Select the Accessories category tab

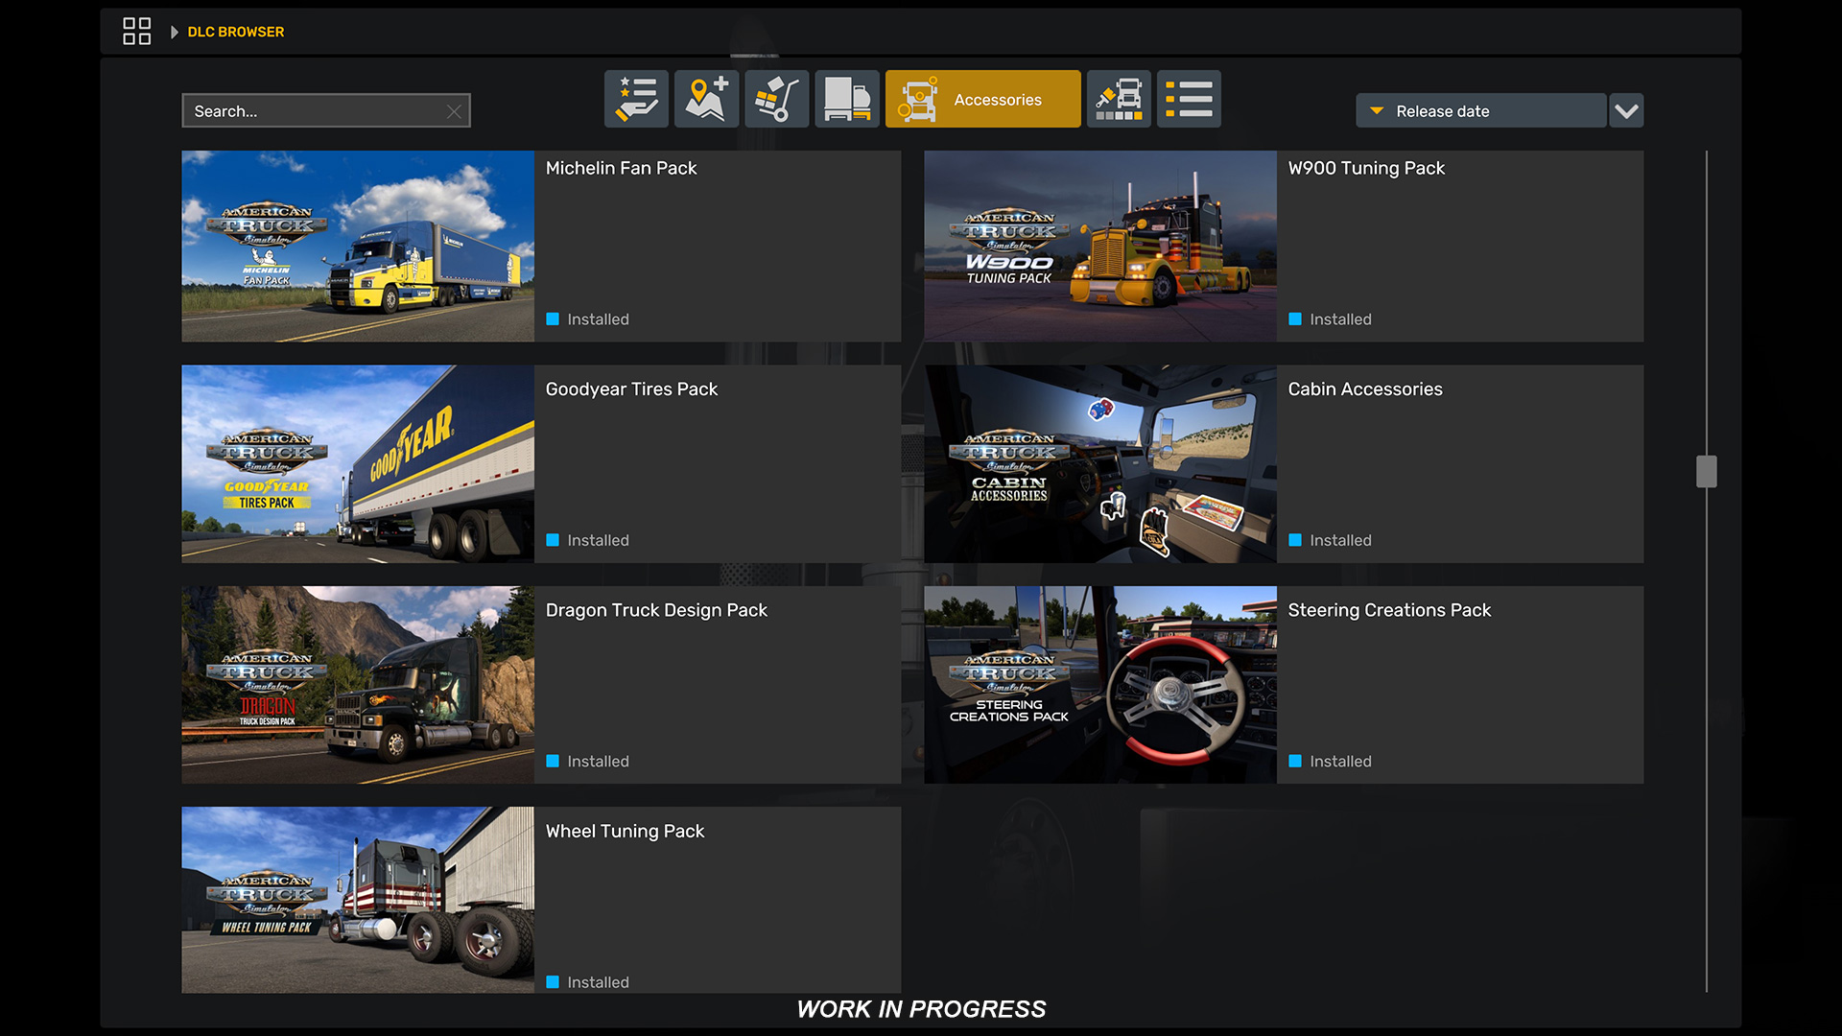[982, 99]
